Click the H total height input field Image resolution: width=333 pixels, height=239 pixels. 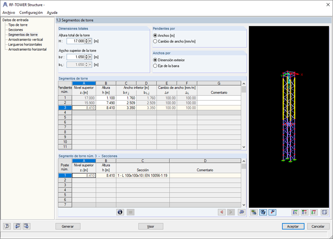pyautogui.click(x=76, y=41)
